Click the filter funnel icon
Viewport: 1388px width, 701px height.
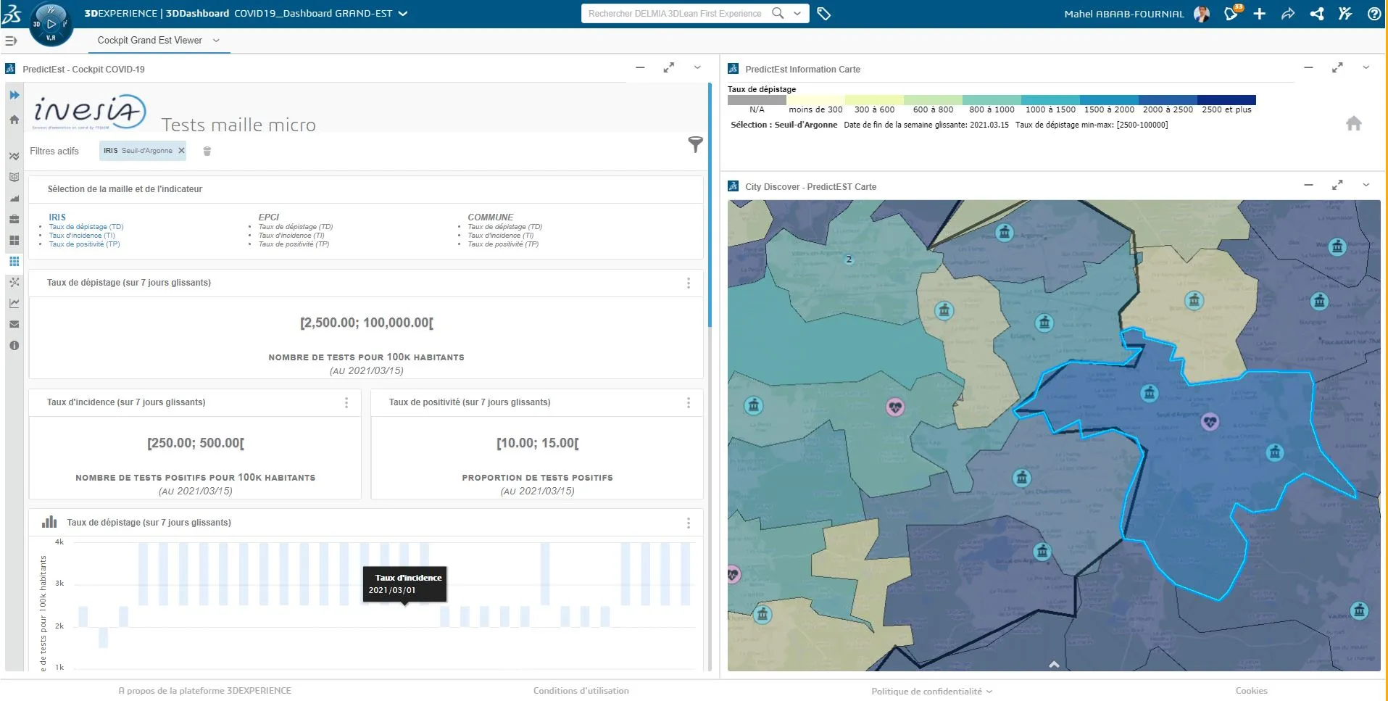[695, 145]
